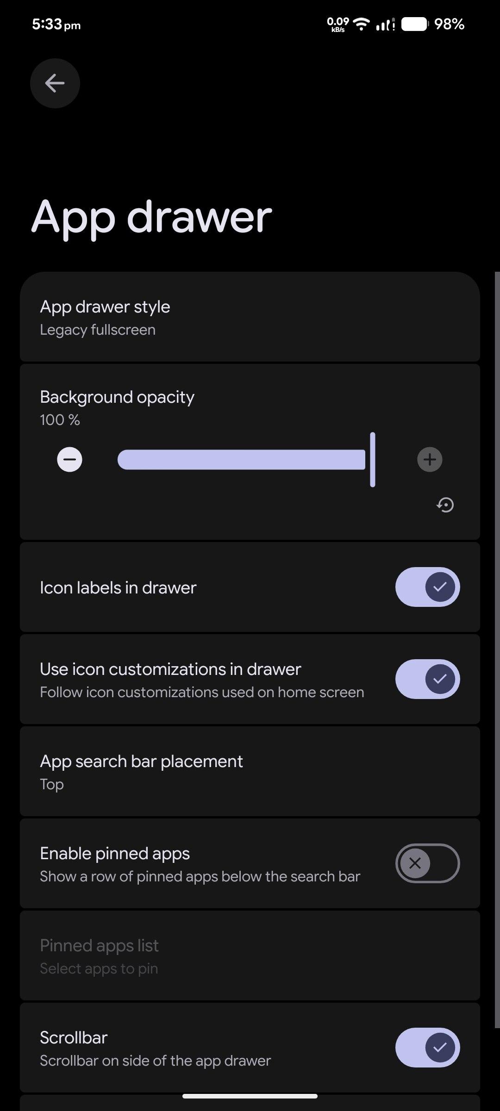Enable pinned apps toggle

point(427,863)
